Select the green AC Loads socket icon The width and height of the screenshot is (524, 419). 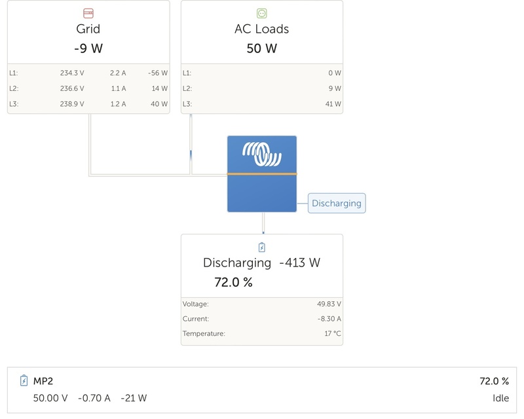click(x=262, y=11)
